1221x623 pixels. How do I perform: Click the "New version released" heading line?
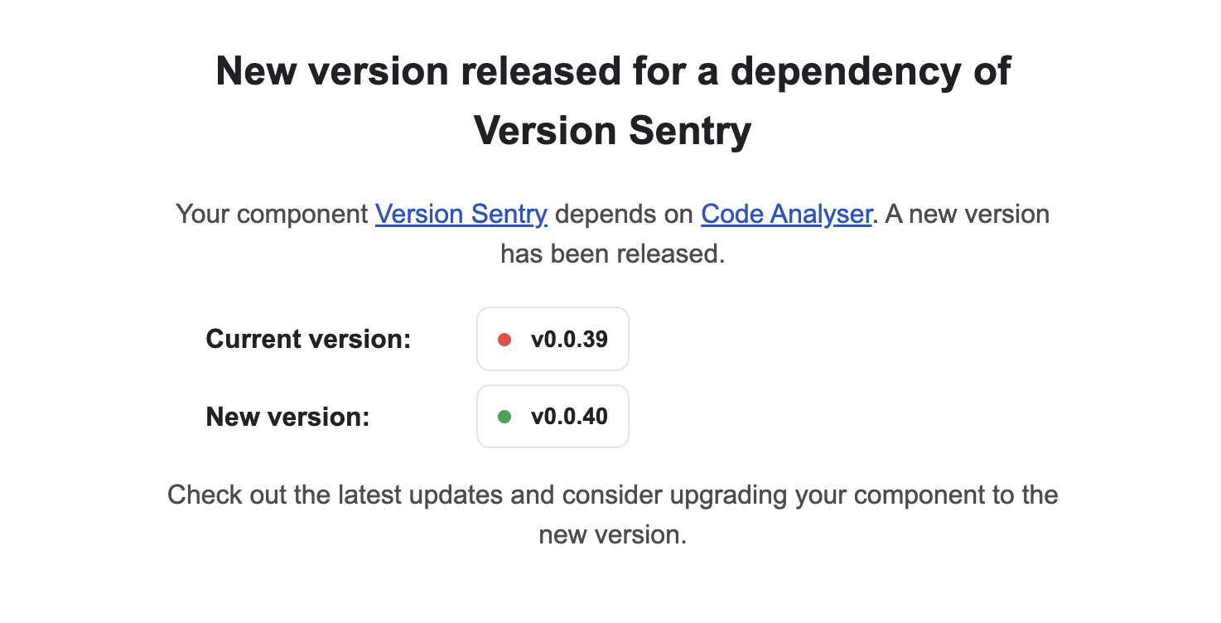pos(613,70)
